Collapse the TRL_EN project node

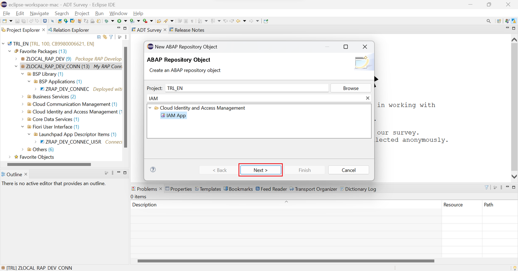coord(3,44)
